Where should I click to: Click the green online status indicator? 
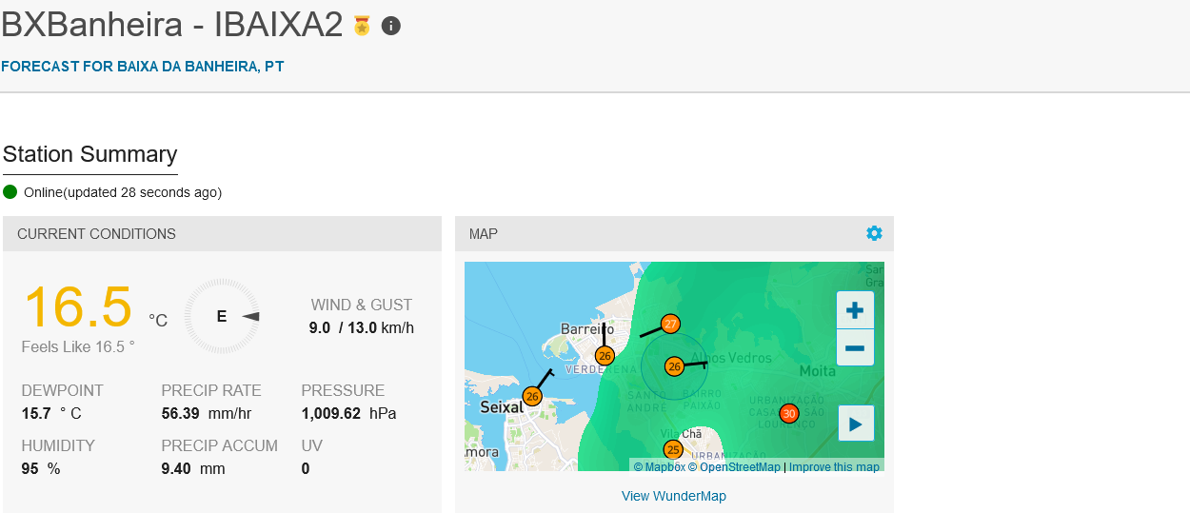(x=10, y=192)
